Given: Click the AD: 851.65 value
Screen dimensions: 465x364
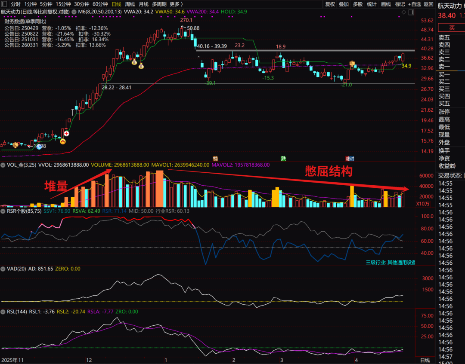Looking at the screenshot, I should point(40,269).
